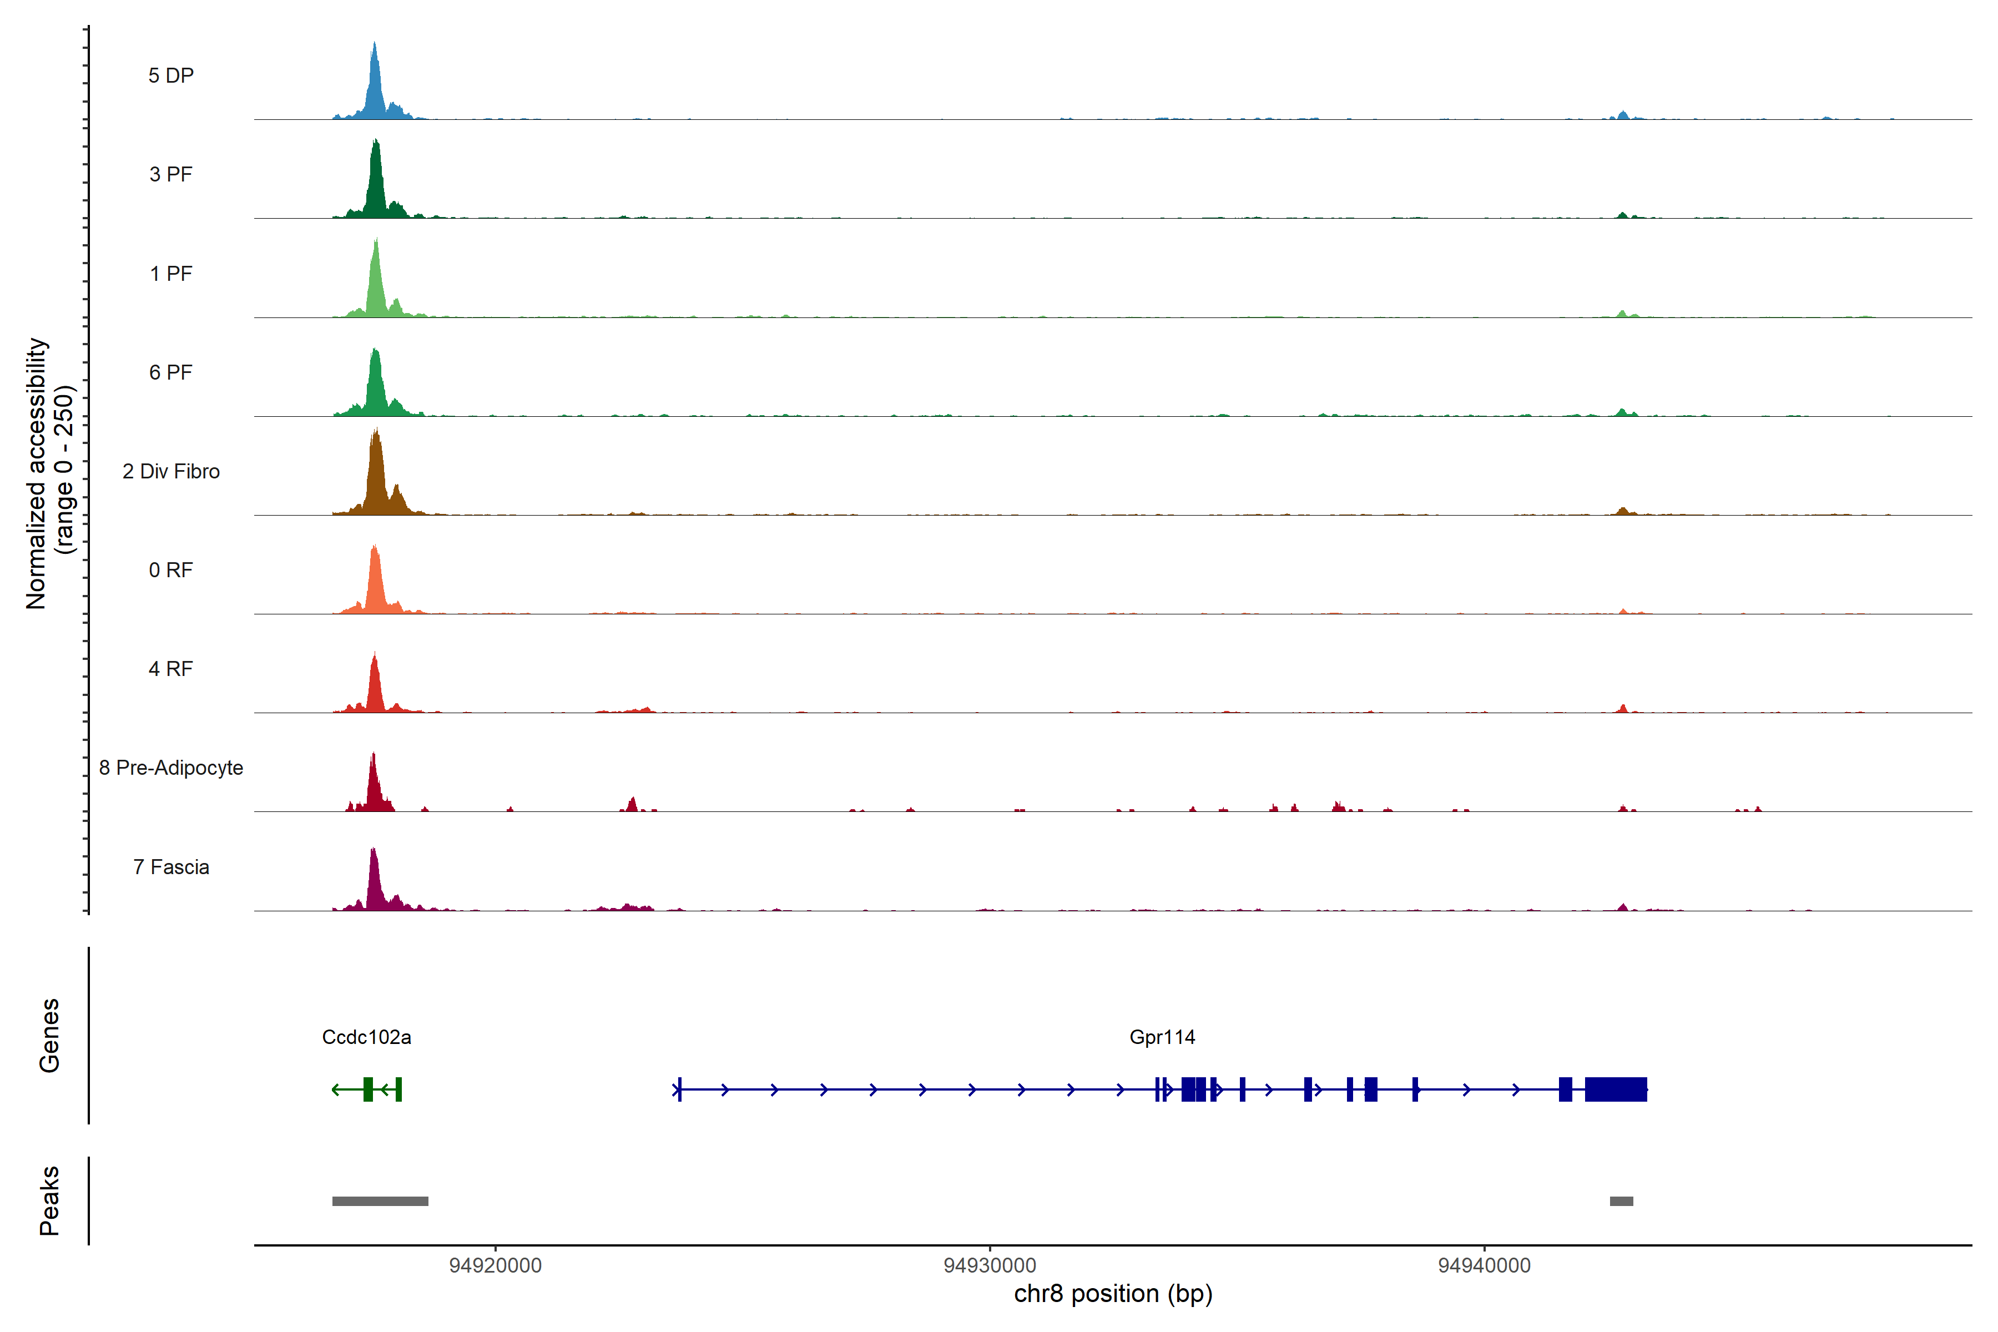Click the 5 DP track label
1998x1332 pixels.
tap(171, 75)
